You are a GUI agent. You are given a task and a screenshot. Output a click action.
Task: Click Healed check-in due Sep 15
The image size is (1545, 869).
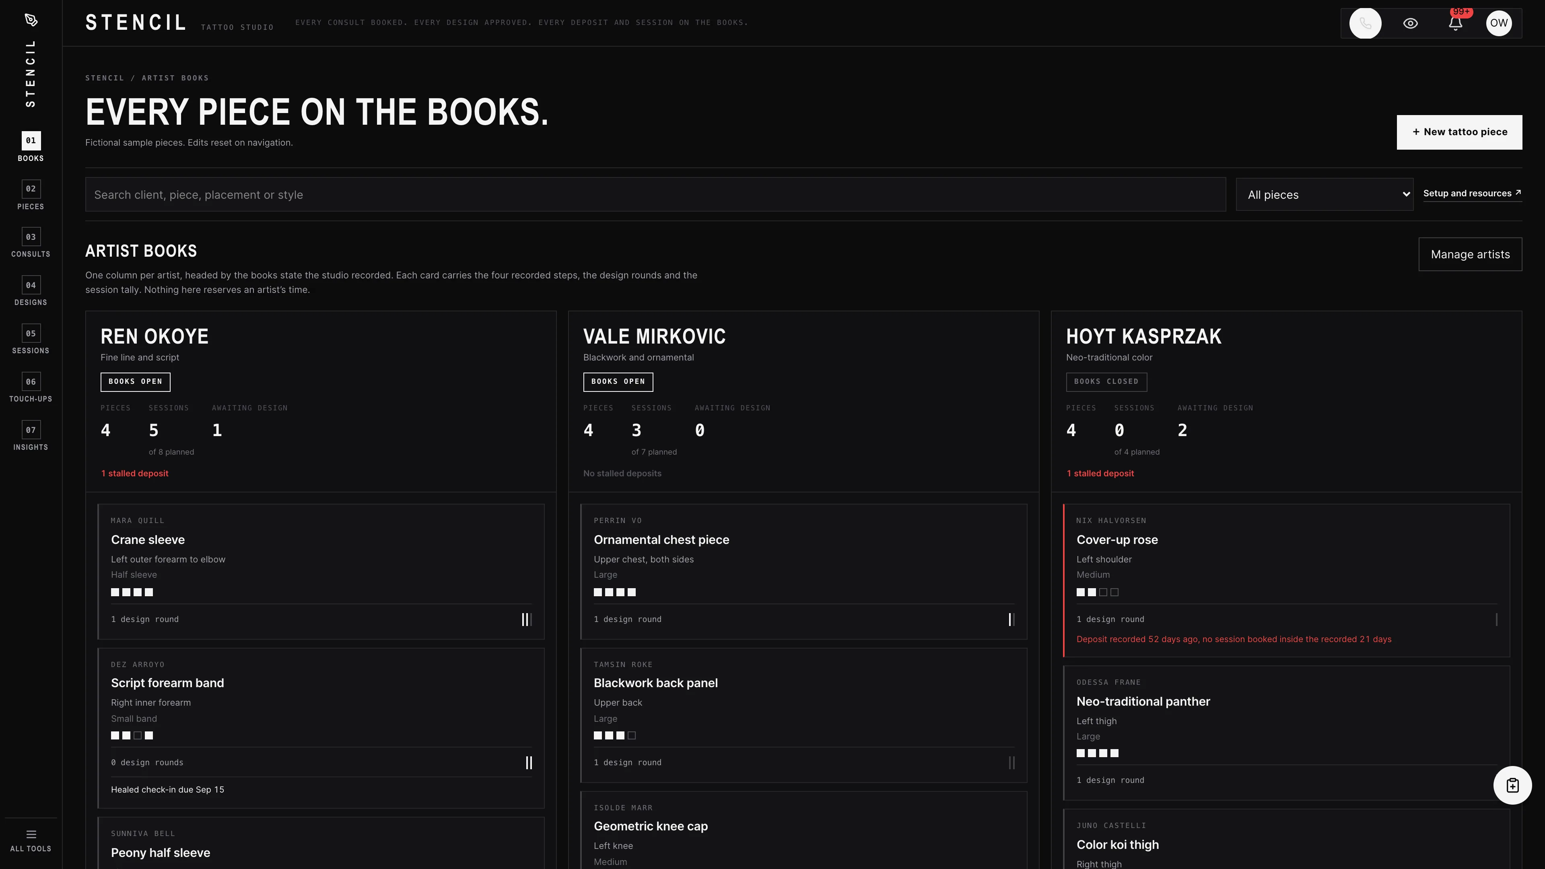click(167, 790)
